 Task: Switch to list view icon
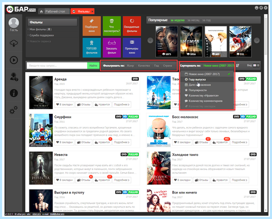coord(258,65)
